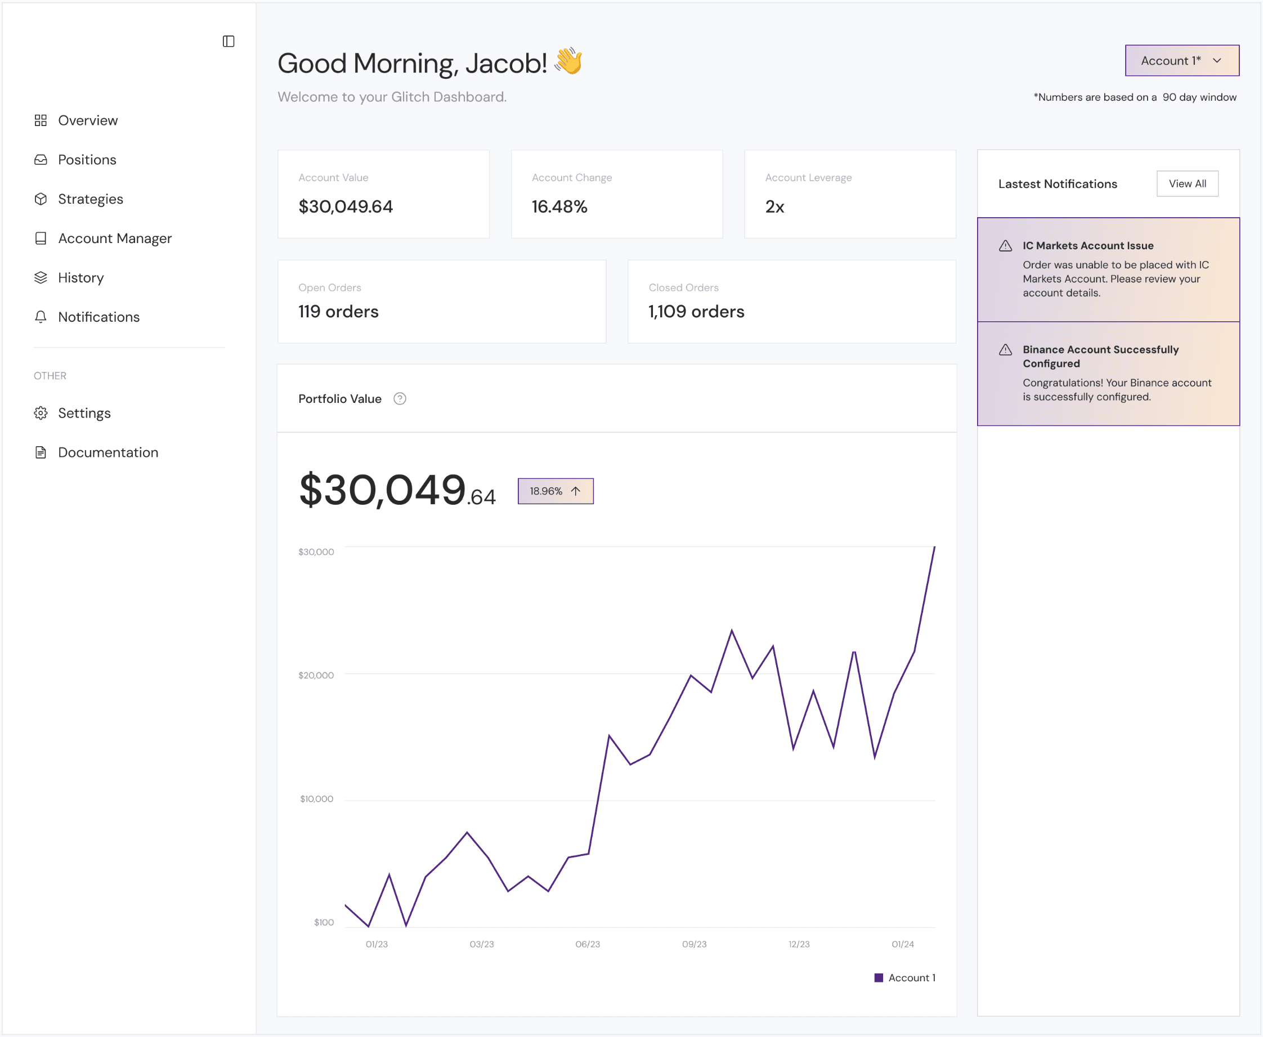
Task: Click the 12/23 x-axis label
Action: click(x=799, y=944)
